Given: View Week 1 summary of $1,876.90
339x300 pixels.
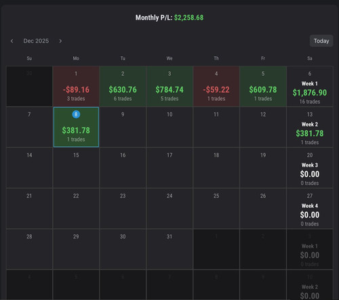Looking at the screenshot, I should tap(310, 86).
